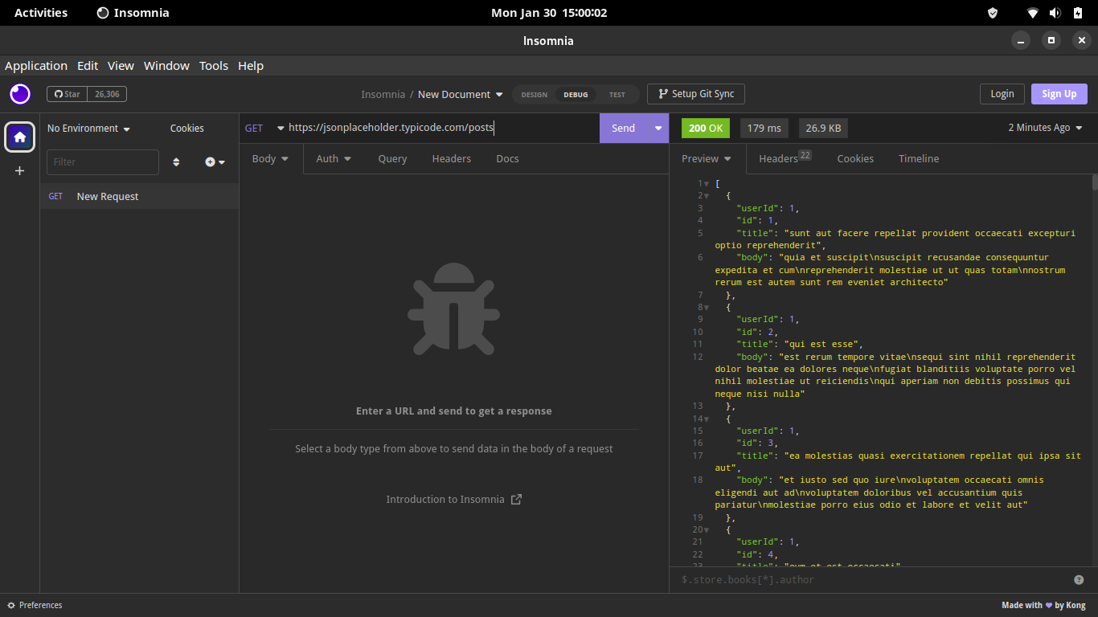The image size is (1098, 617).
Task: Select the home dashboard icon in the sidebar
Action: tap(19, 137)
